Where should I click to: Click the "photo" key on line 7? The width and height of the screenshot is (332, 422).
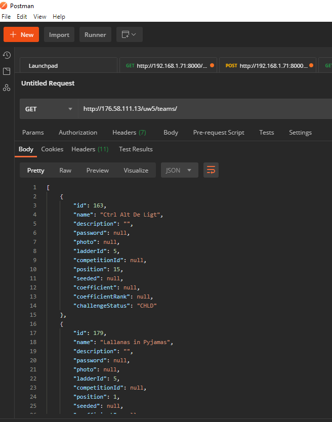point(85,242)
